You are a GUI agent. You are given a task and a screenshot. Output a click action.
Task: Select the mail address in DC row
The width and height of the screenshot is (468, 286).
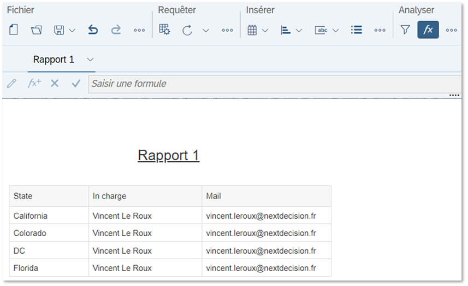[x=266, y=251]
